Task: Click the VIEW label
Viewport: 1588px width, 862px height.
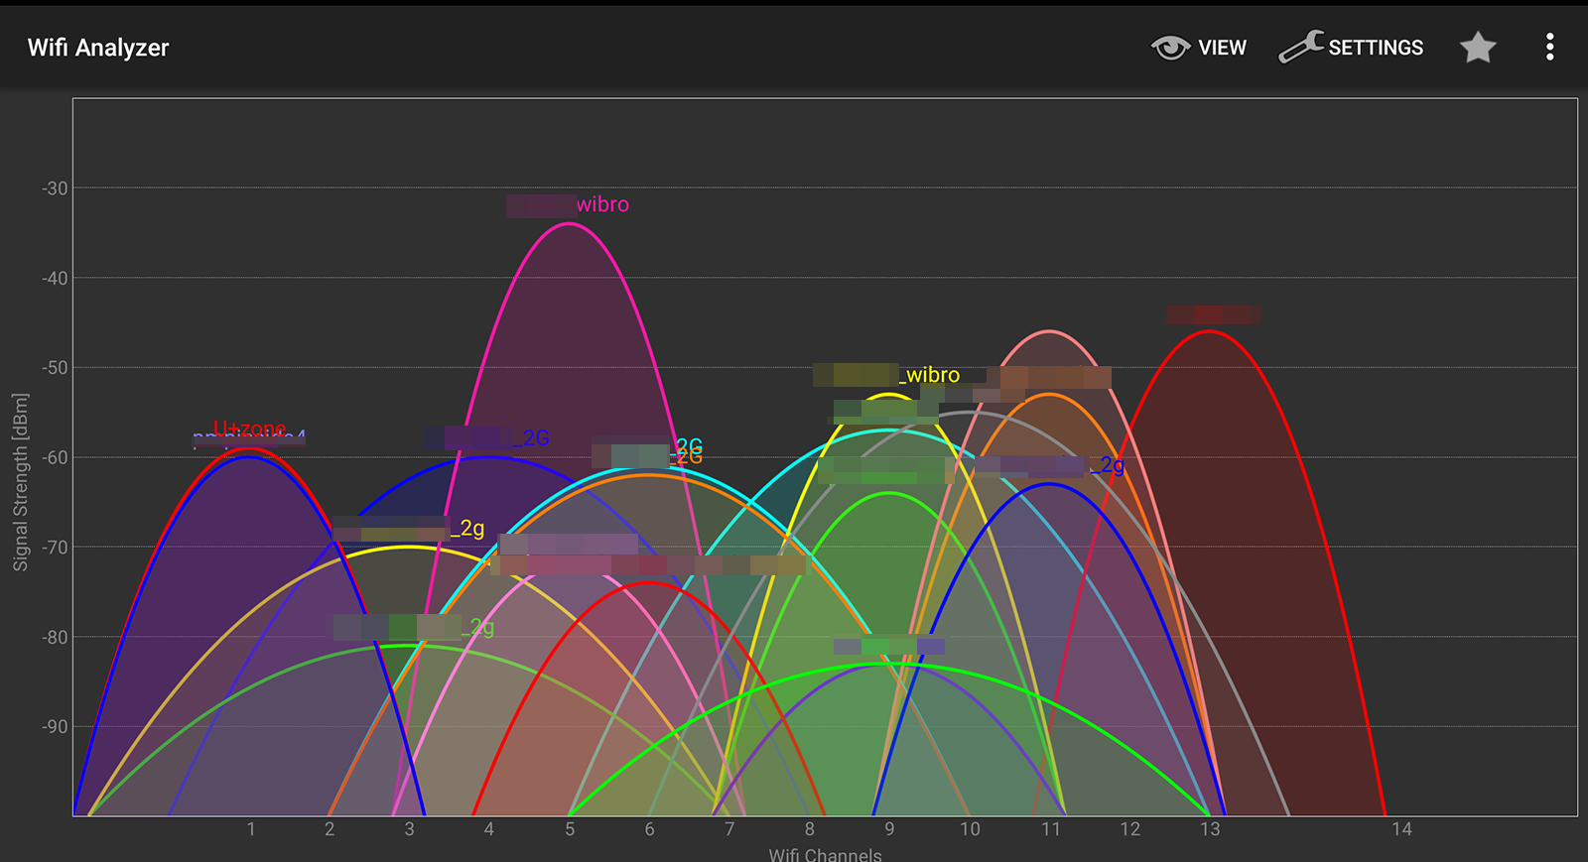Action: [x=1222, y=48]
